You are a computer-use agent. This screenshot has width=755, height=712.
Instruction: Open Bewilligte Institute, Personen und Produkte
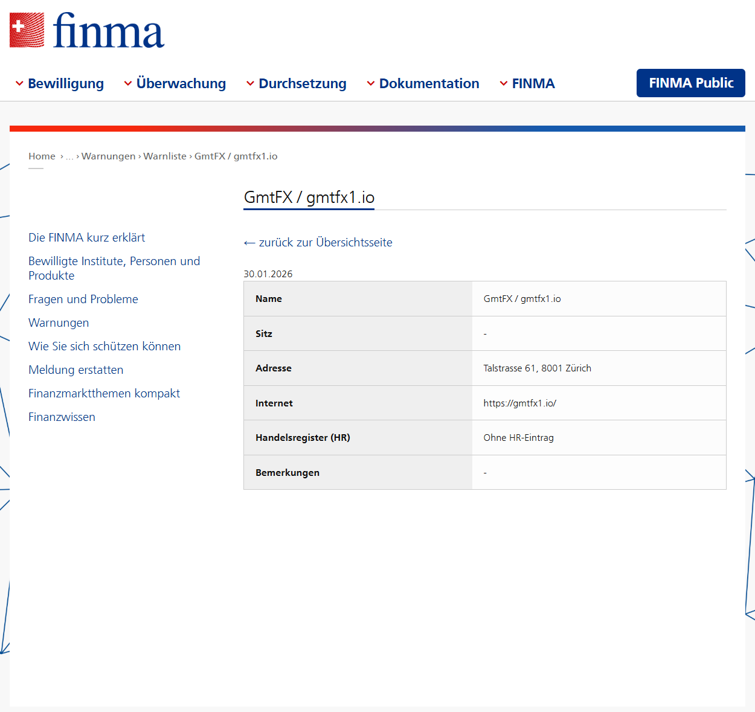114,268
